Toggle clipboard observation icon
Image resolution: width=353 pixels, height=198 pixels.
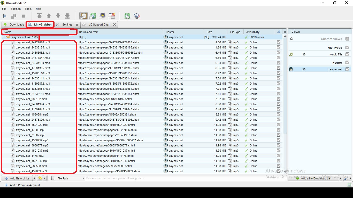83,16
